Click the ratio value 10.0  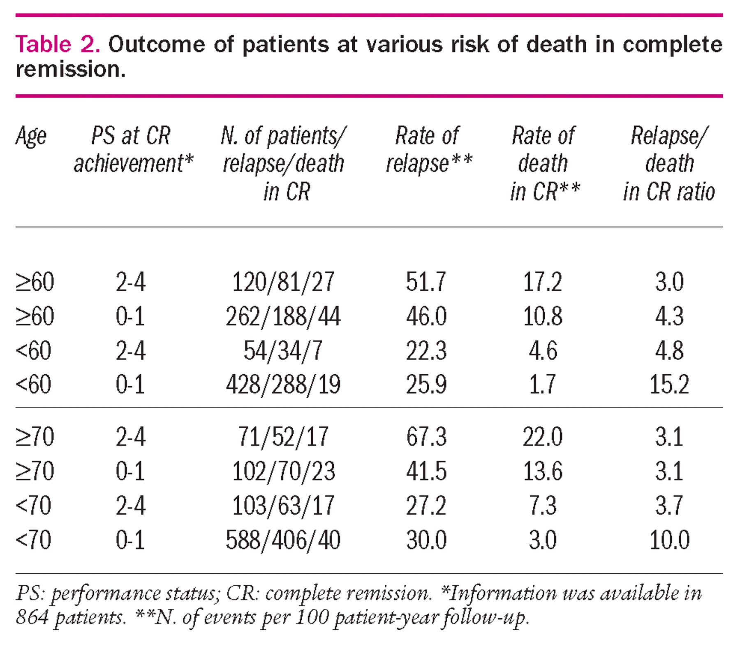tap(669, 540)
